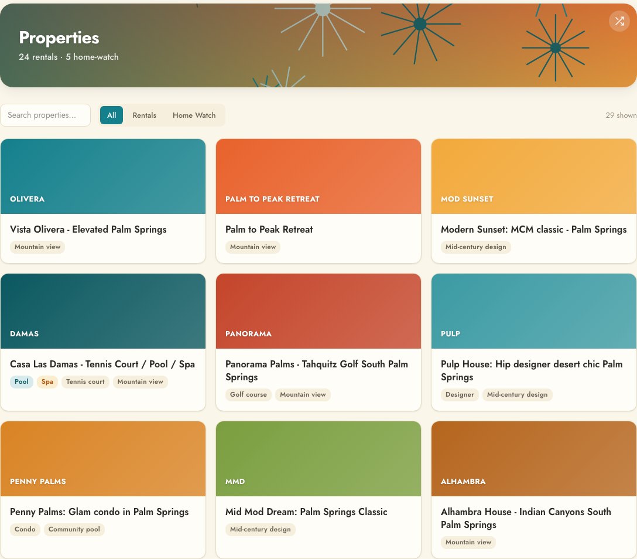Open the Penny Palms orange card image
The height and width of the screenshot is (559, 637).
[103, 459]
